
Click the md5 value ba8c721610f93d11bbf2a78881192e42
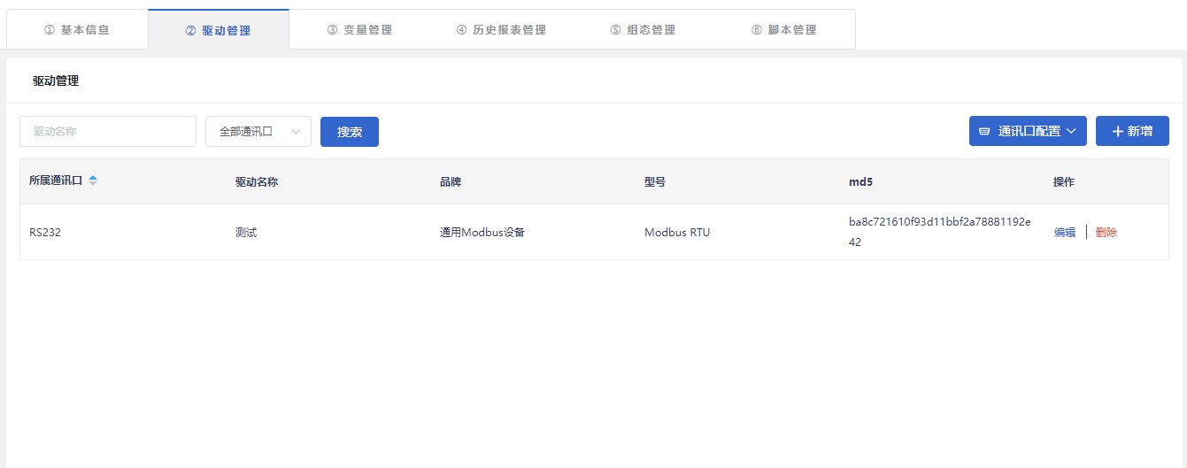(940, 232)
